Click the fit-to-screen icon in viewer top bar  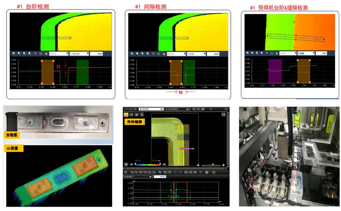click(203, 109)
